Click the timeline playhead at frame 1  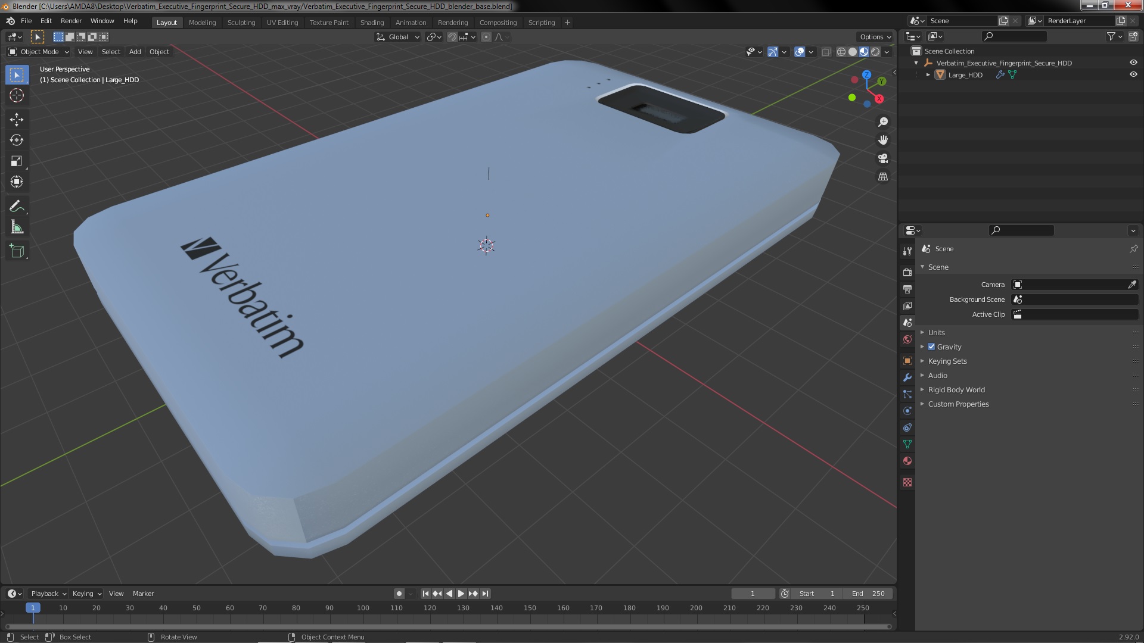click(x=33, y=608)
